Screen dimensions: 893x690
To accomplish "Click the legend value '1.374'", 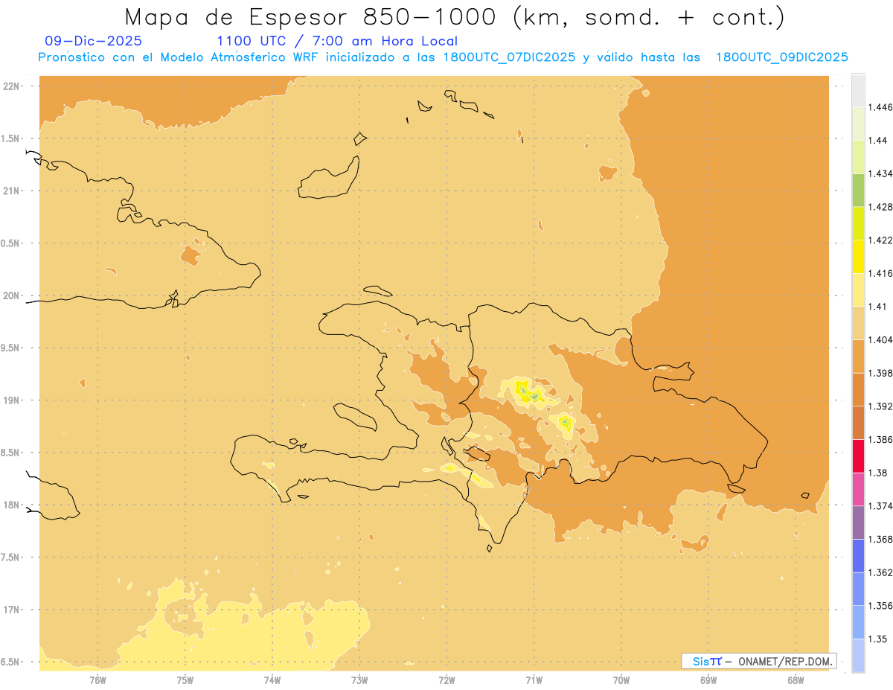I will 880,506.
